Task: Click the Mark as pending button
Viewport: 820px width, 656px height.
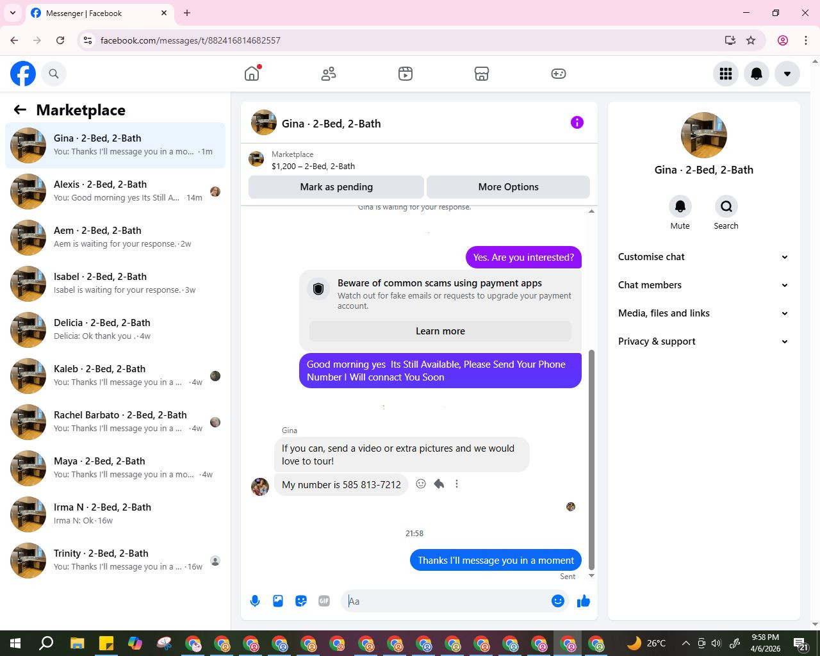Action: click(336, 187)
